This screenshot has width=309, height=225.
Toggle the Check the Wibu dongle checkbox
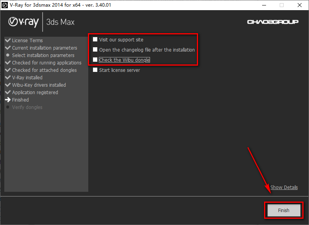click(95, 60)
